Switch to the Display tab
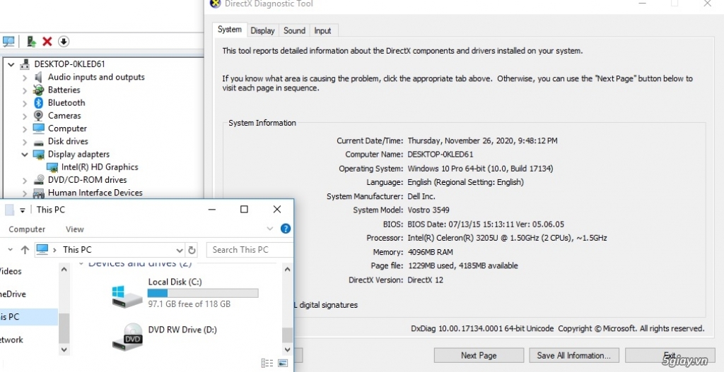Image resolution: width=724 pixels, height=372 pixels. 263,30
